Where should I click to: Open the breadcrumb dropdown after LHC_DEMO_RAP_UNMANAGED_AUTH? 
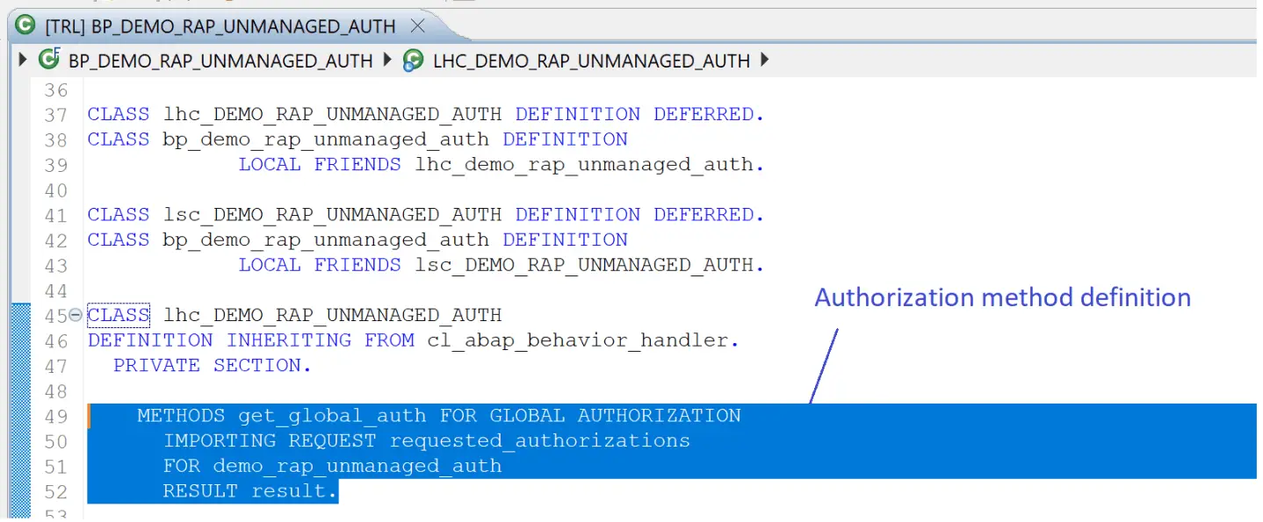click(764, 61)
